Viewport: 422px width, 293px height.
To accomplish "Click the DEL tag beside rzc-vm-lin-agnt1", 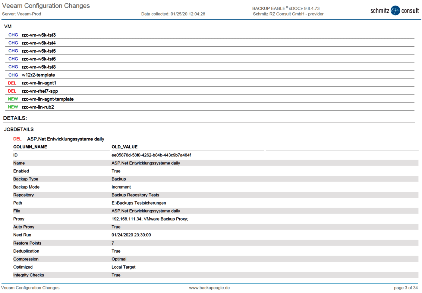I will click(12, 83).
